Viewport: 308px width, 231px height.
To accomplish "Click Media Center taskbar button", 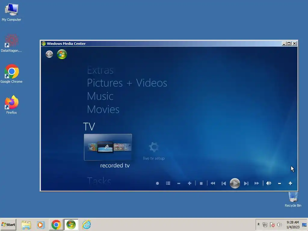I will point(71,225).
